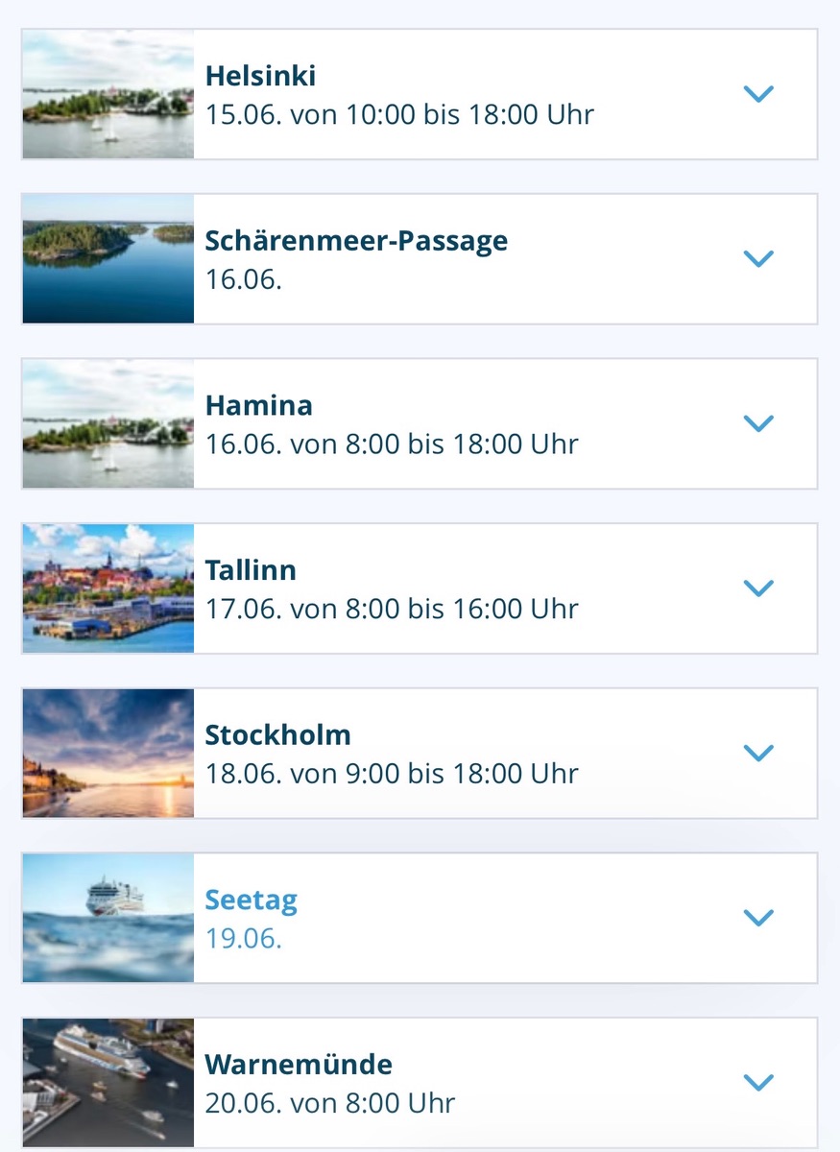Expand the Helsinki port details chevron
Screen dimensions: 840x1152
click(758, 94)
